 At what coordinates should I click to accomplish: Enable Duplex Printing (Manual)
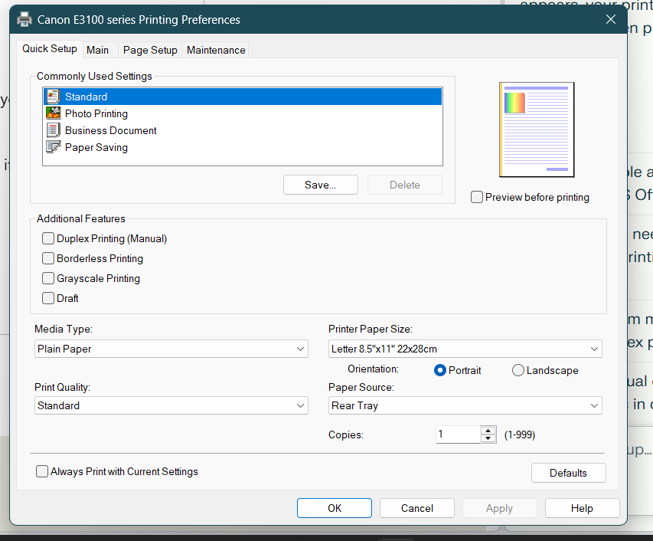pos(48,238)
